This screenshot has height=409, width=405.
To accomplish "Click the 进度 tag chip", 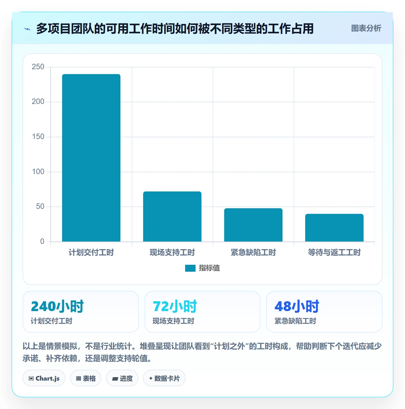I will (x=122, y=378).
